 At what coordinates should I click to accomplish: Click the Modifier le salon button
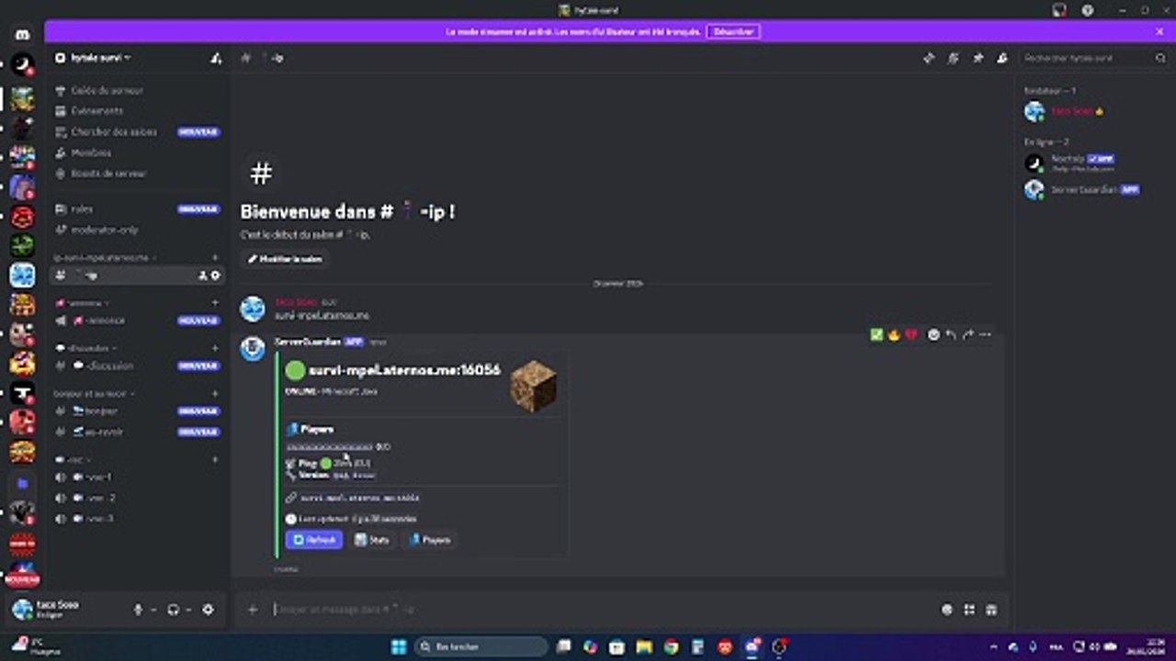pos(285,259)
